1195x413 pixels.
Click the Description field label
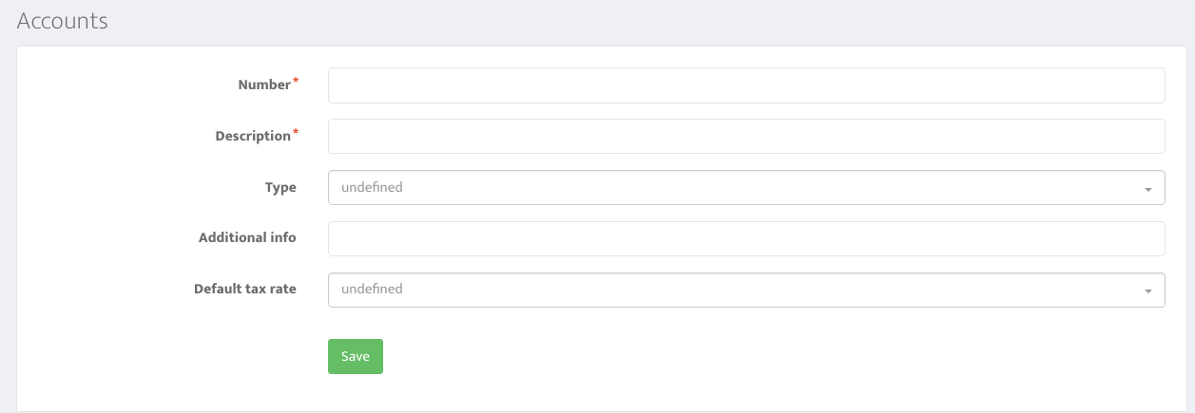253,136
